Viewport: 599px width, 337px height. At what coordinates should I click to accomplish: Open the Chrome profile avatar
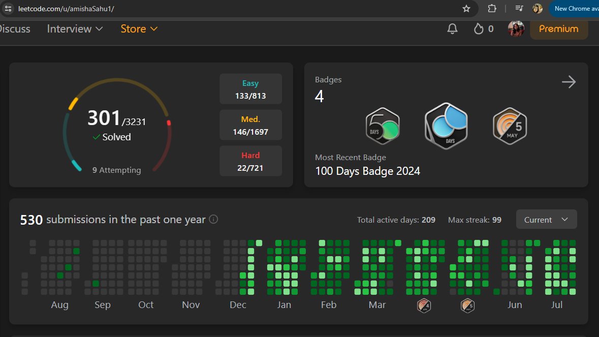(538, 9)
